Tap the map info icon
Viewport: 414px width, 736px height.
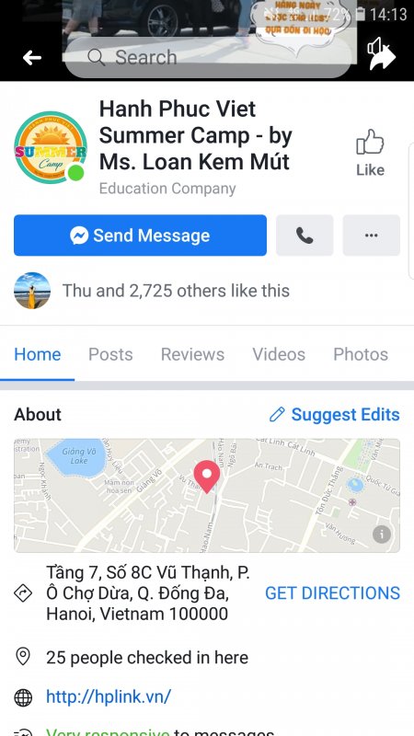(382, 535)
